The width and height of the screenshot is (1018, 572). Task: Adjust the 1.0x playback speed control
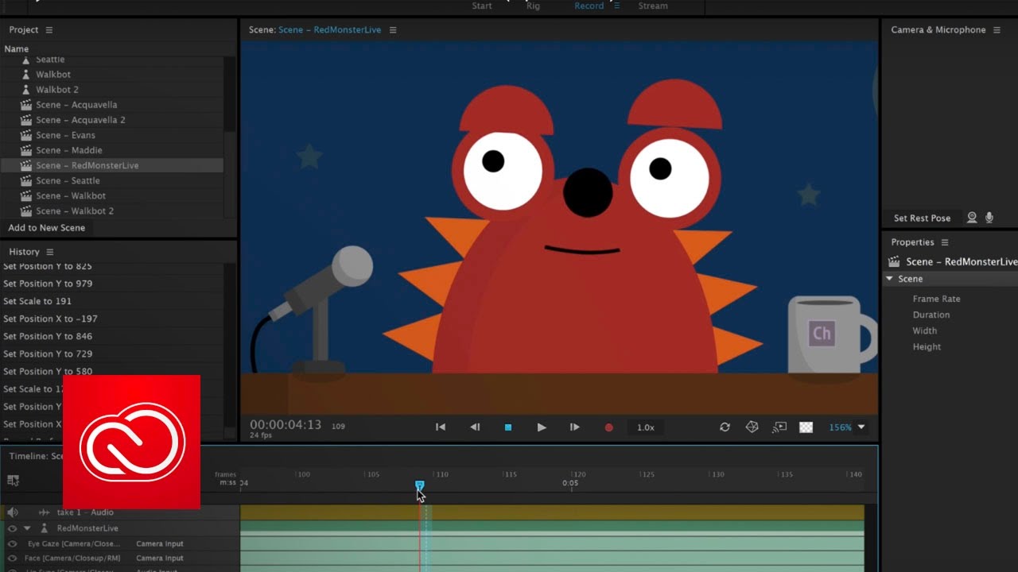pos(645,427)
